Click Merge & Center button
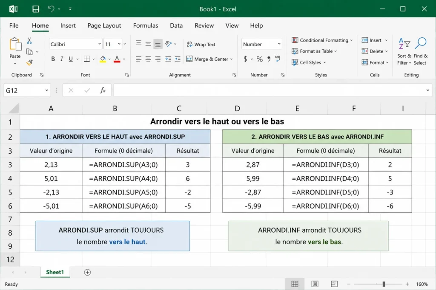This screenshot has width=436, height=290. (207, 59)
